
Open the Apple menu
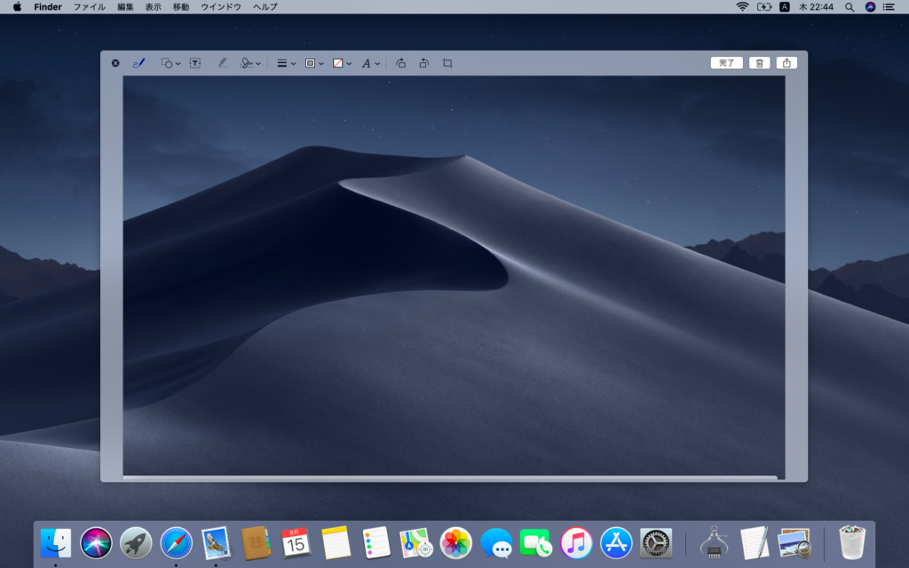pos(18,7)
